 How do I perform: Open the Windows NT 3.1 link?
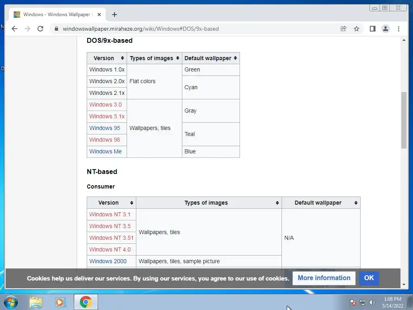(110, 215)
